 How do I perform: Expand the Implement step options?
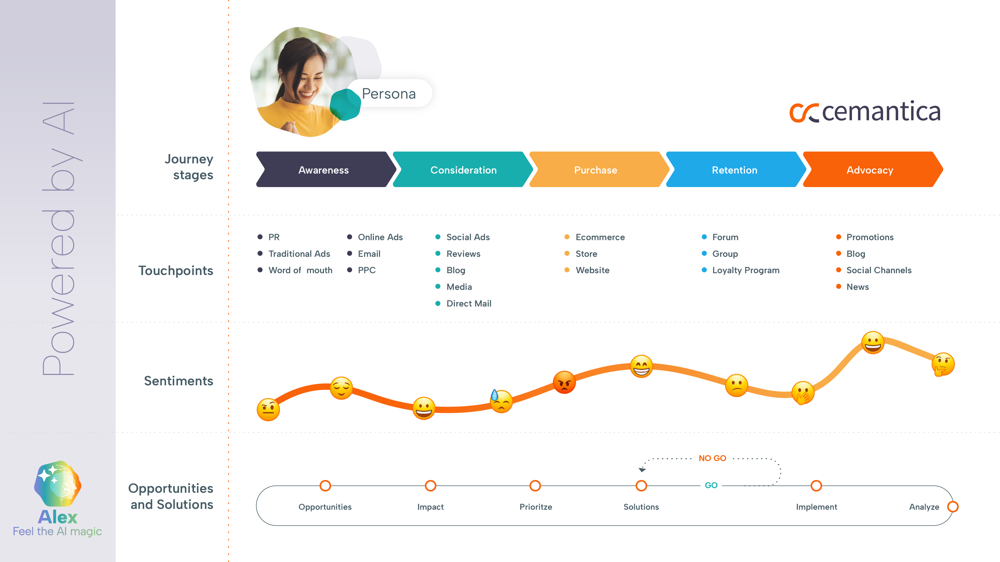(817, 486)
